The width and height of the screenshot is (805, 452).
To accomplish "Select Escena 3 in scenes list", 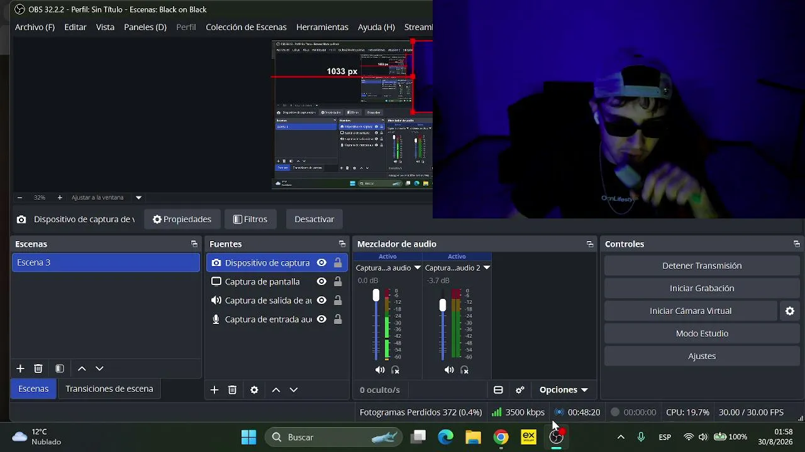I will (x=106, y=262).
